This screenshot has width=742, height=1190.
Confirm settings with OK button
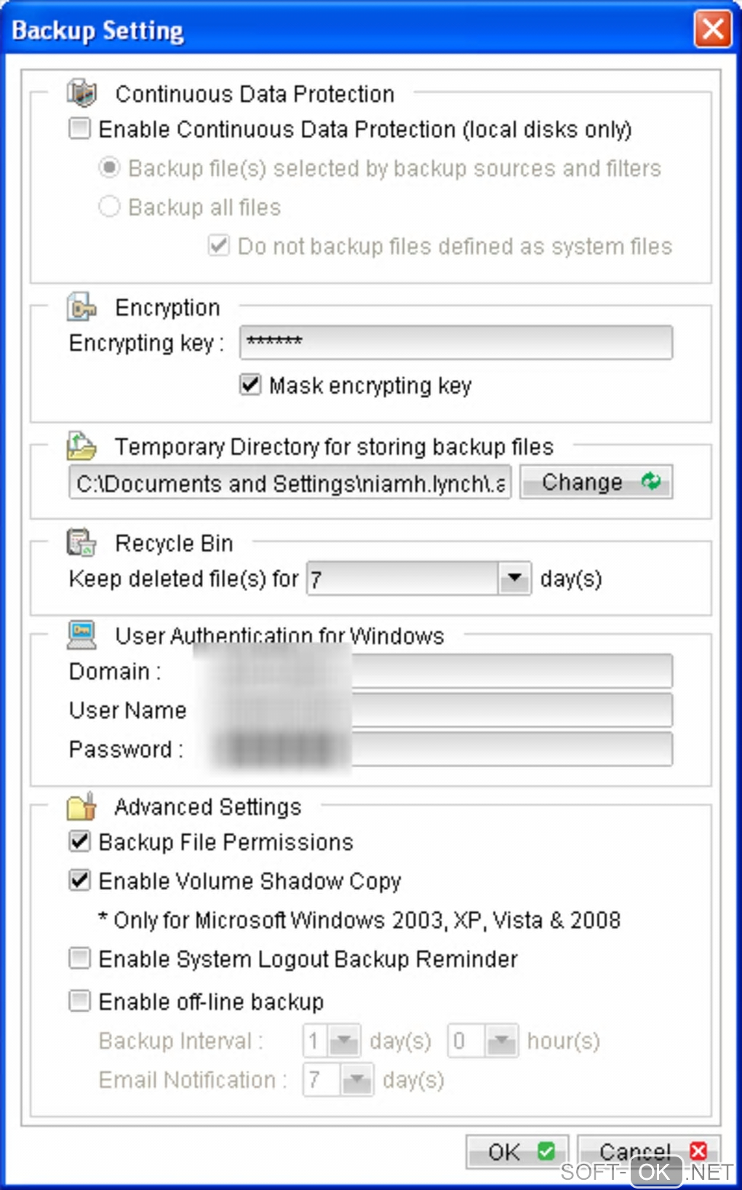tap(515, 1151)
